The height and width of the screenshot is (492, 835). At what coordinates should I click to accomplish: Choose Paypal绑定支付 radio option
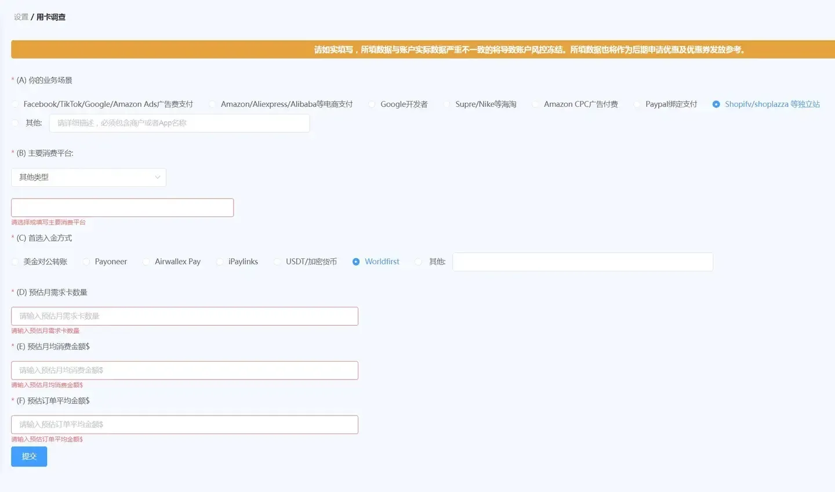click(x=637, y=104)
